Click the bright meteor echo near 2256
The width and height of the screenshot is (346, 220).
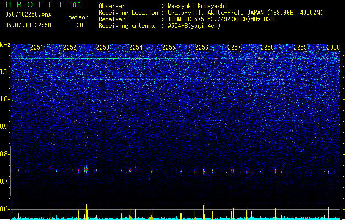(204, 171)
